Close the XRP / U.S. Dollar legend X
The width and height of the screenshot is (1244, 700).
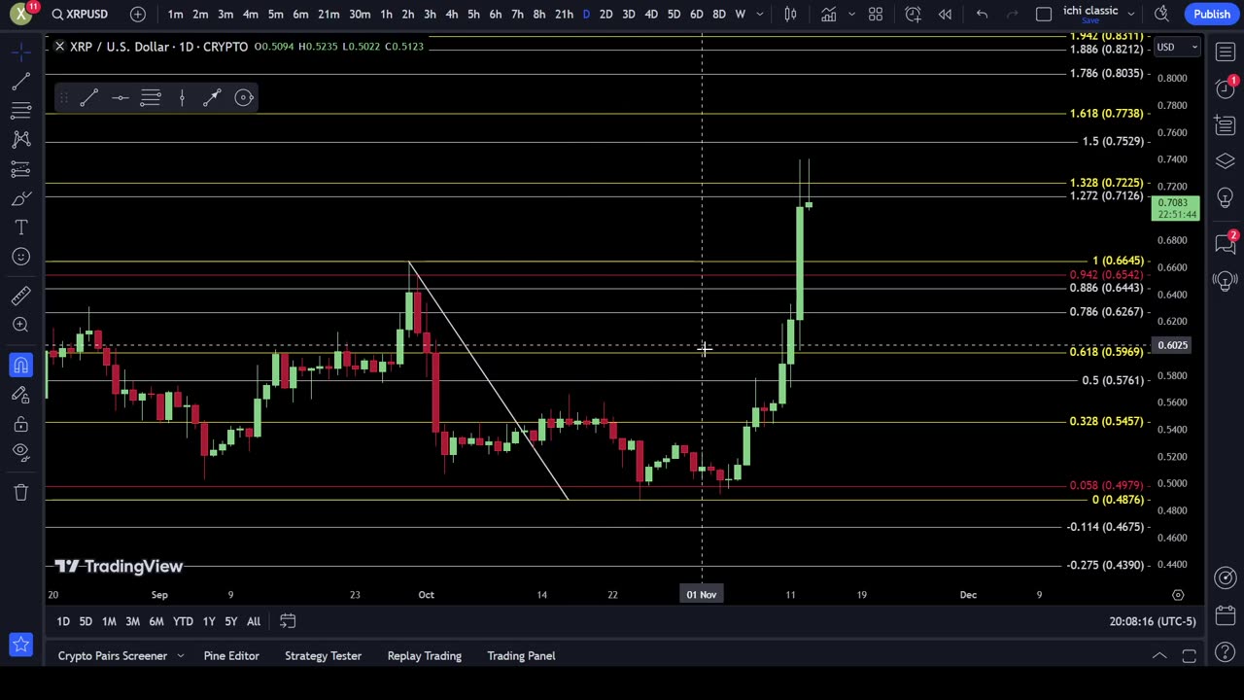click(59, 47)
